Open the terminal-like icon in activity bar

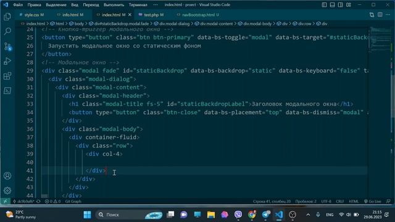pos(7,91)
